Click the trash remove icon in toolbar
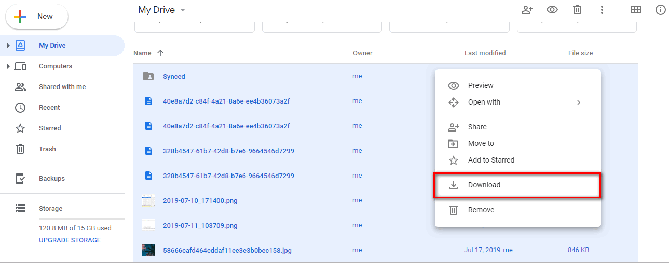 577,10
